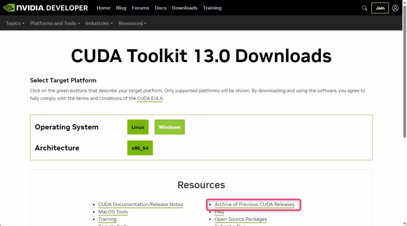
Task: Open the search magnifier icon
Action: pos(364,8)
